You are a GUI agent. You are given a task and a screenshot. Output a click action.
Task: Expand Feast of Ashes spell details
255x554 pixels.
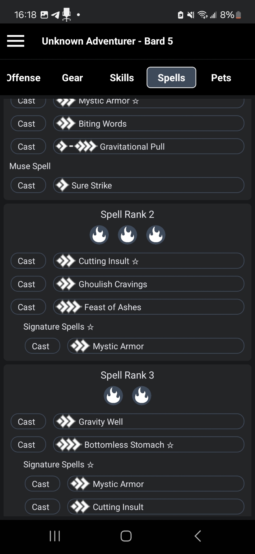pos(149,307)
